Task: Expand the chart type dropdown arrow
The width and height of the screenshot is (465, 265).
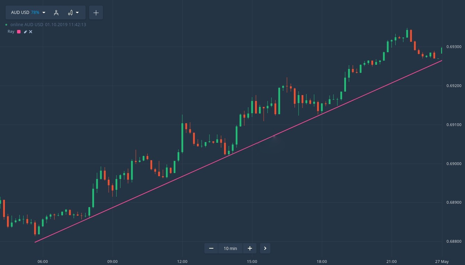Action: coord(77,13)
